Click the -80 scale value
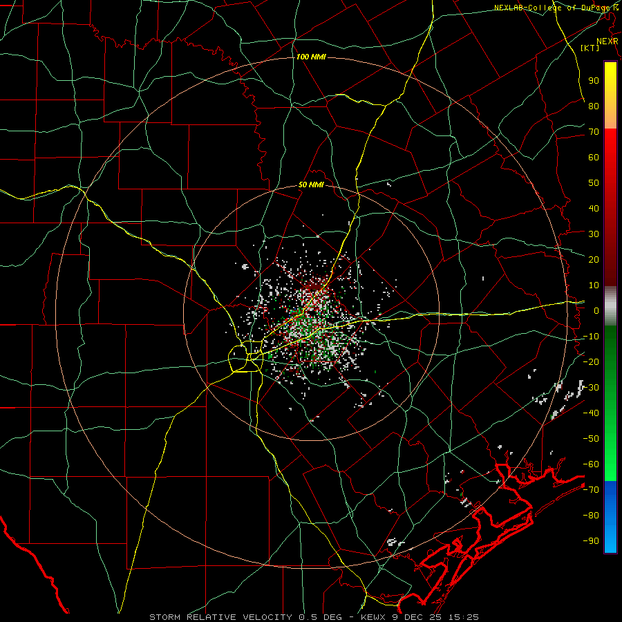Viewport: 622px width, 622px height. point(591,516)
